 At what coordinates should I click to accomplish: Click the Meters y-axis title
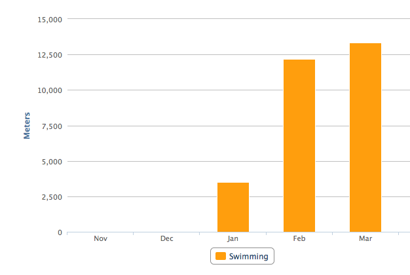point(28,126)
